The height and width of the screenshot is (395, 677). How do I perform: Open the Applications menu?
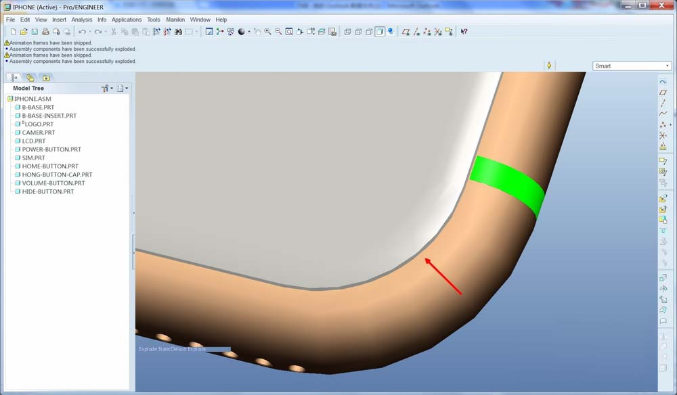pyautogui.click(x=127, y=20)
